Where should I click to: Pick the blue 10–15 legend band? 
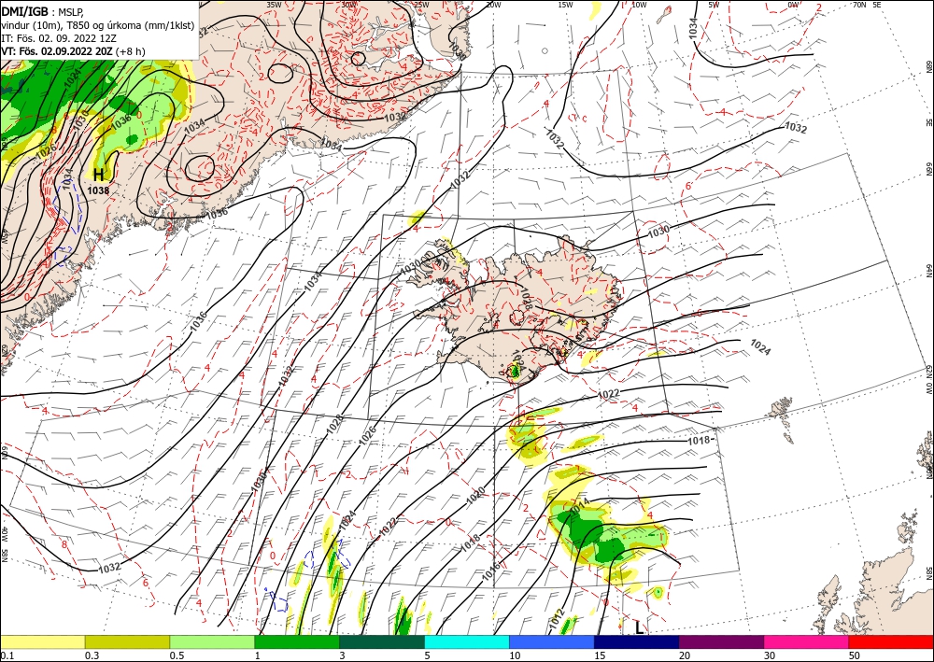[552, 641]
